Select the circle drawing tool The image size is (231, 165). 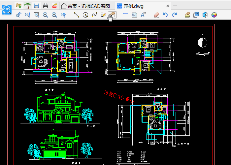pyautogui.click(x=85, y=15)
